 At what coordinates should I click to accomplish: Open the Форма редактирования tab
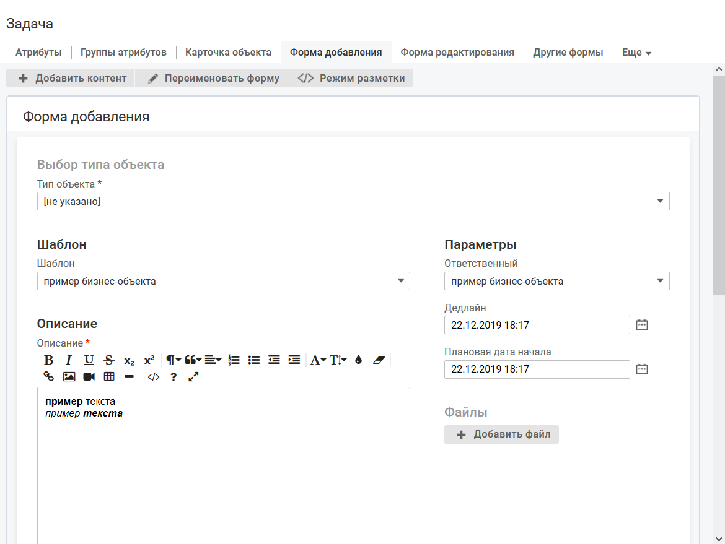(457, 52)
